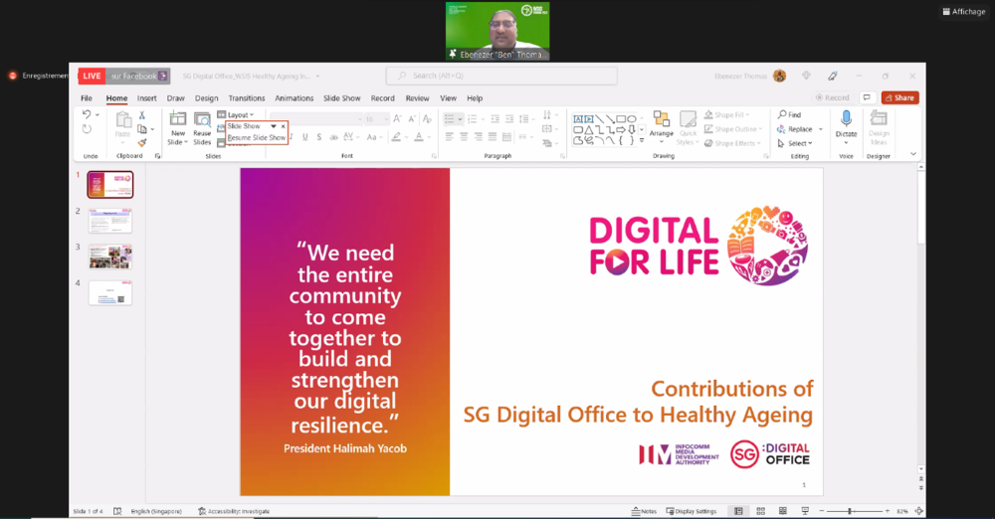
Task: Click the New Slide icon
Action: [x=178, y=118]
